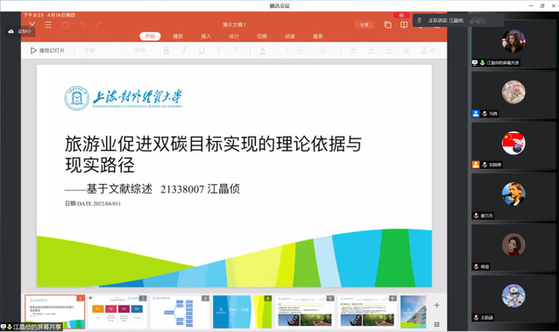Click the 分享 share button

coord(364,25)
